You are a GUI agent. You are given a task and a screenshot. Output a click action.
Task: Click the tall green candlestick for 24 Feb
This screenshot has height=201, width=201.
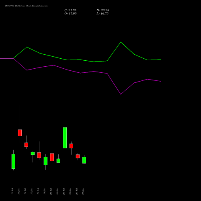(x=65, y=138)
